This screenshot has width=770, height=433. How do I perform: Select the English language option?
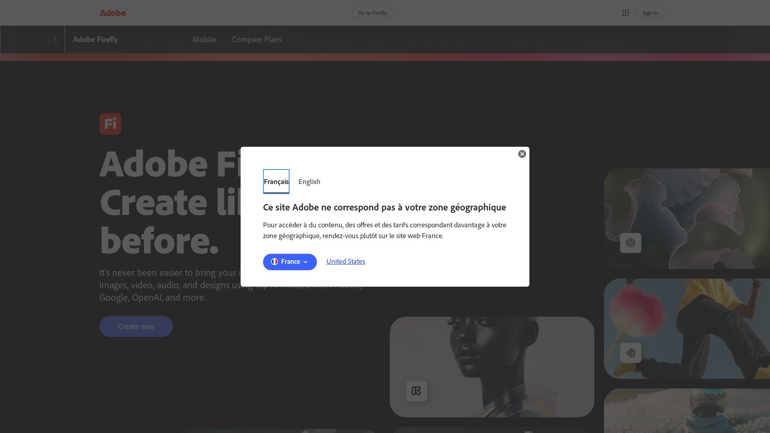click(309, 182)
